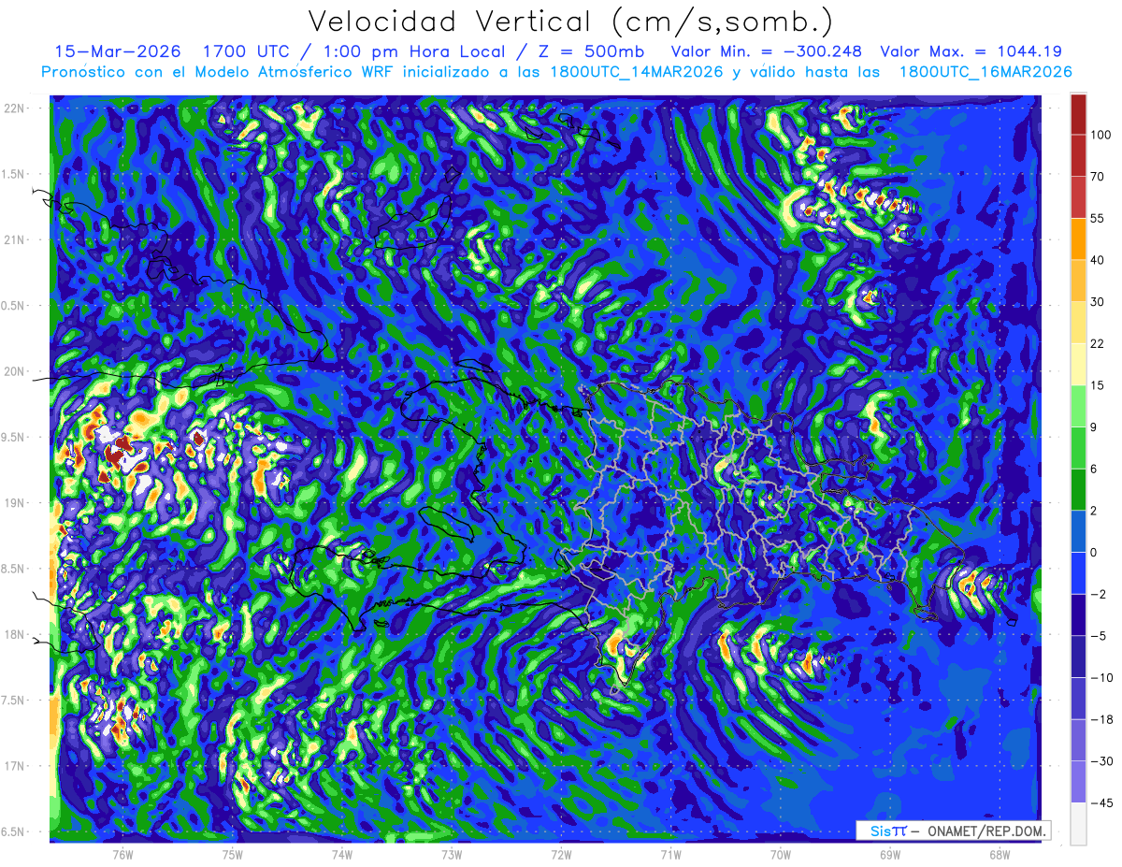The image size is (1122, 867).
Task: Click the '75W' longitude label
Action: point(233,855)
